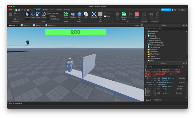This screenshot has width=195, height=118.
Task: Open the Output filter dropdown arrow
Action: click(179, 67)
